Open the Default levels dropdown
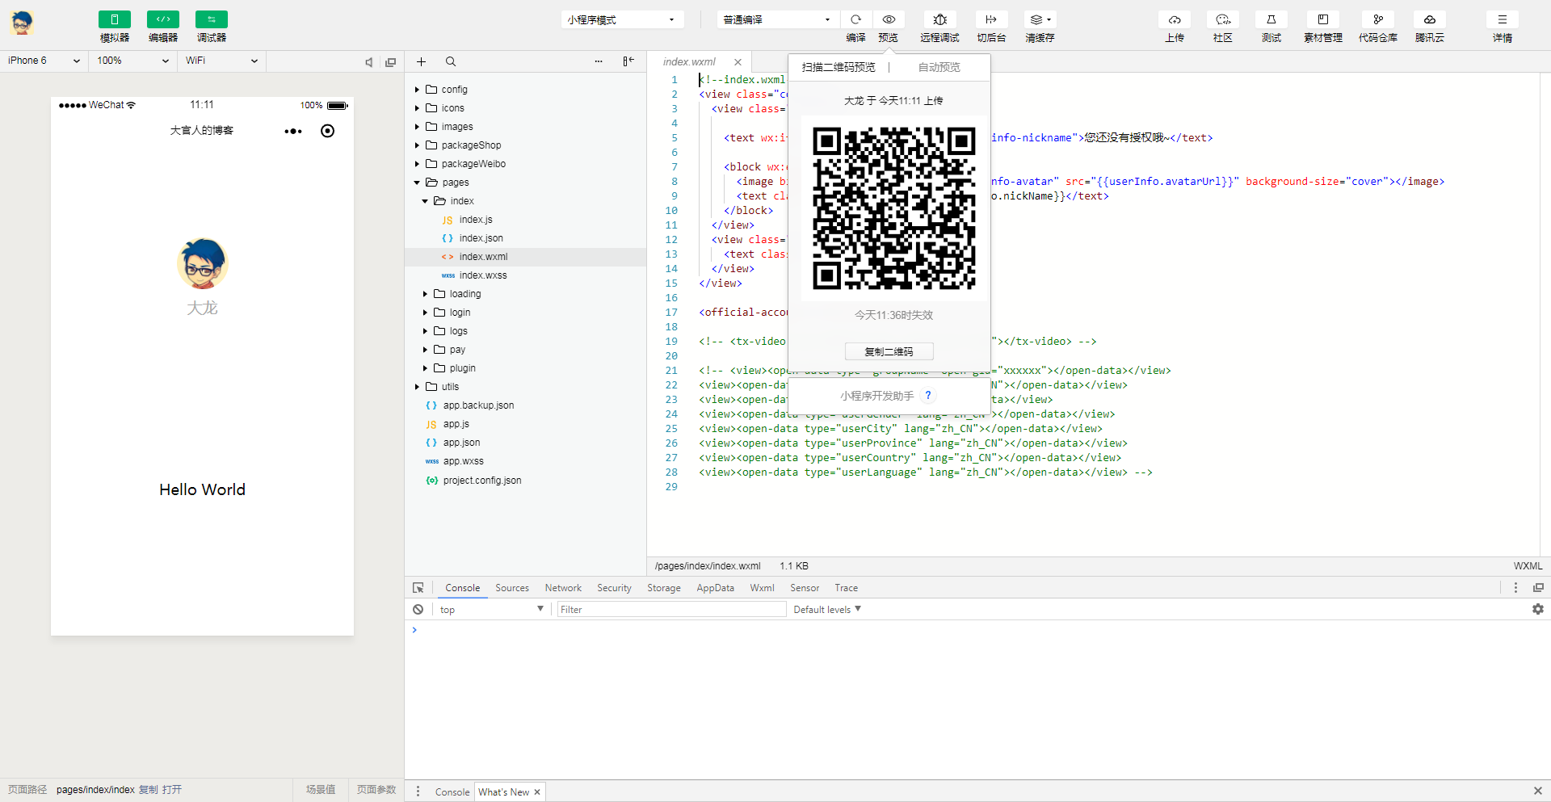The image size is (1551, 802). coord(827,610)
